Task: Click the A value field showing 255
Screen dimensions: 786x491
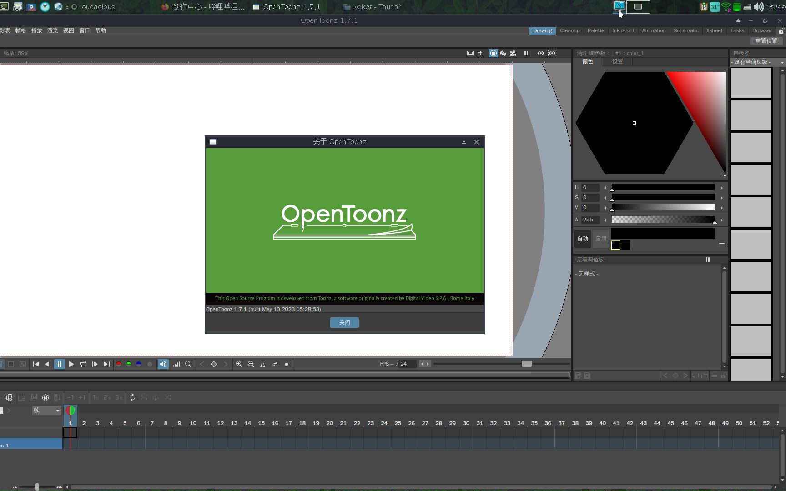Action: click(590, 220)
